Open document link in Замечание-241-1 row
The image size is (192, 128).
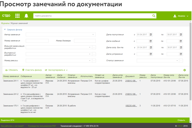coord(131,81)
